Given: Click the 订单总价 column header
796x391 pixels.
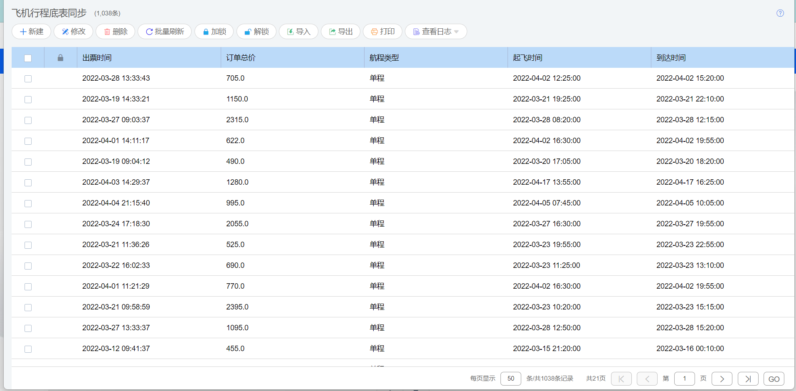Looking at the screenshot, I should (x=241, y=58).
